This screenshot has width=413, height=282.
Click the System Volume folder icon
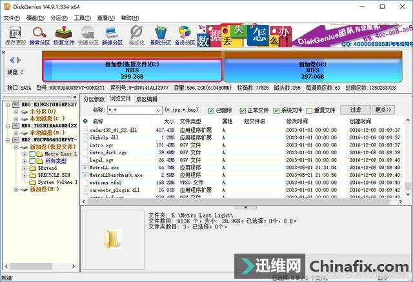[33, 182]
